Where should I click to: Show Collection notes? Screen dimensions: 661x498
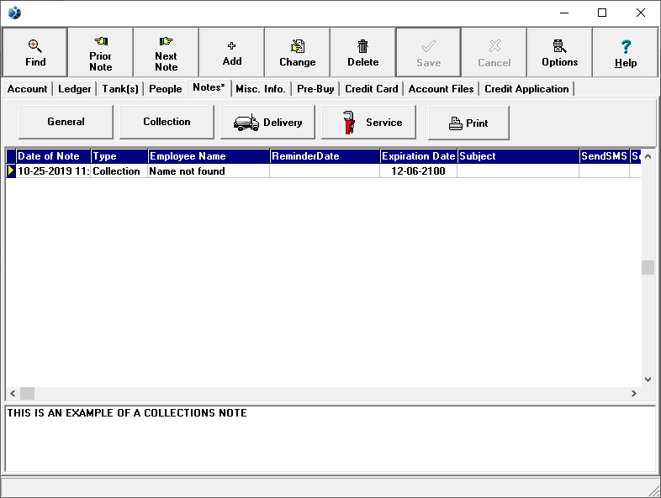coord(167,122)
